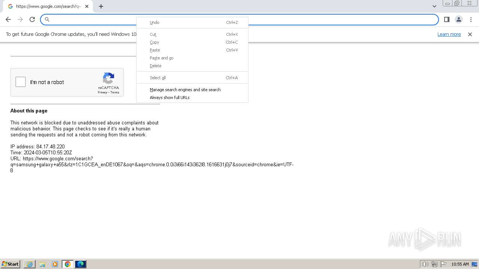Open the volume speaker tray icon
Viewport: 479px width, 269px height.
click(x=425, y=264)
